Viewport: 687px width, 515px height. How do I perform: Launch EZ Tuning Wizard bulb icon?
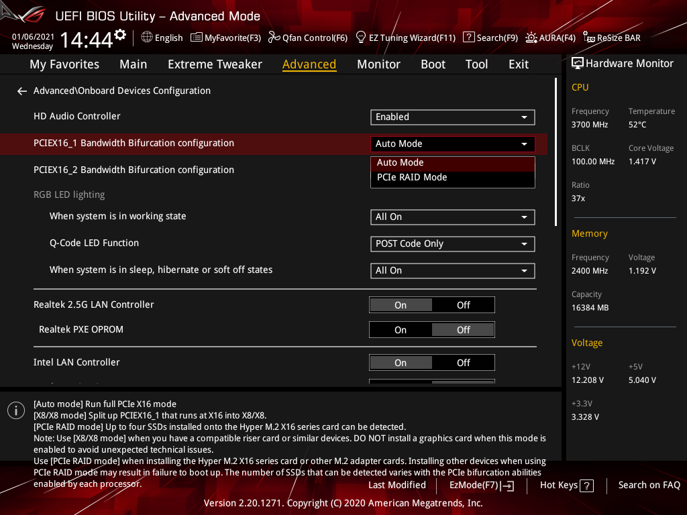click(360, 38)
